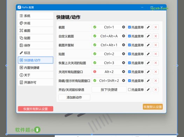Delete the 关闭所有贴图窗口 row
The height and width of the screenshot is (137, 184).
[x=156, y=72]
